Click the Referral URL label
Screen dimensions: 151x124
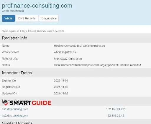(10, 59)
